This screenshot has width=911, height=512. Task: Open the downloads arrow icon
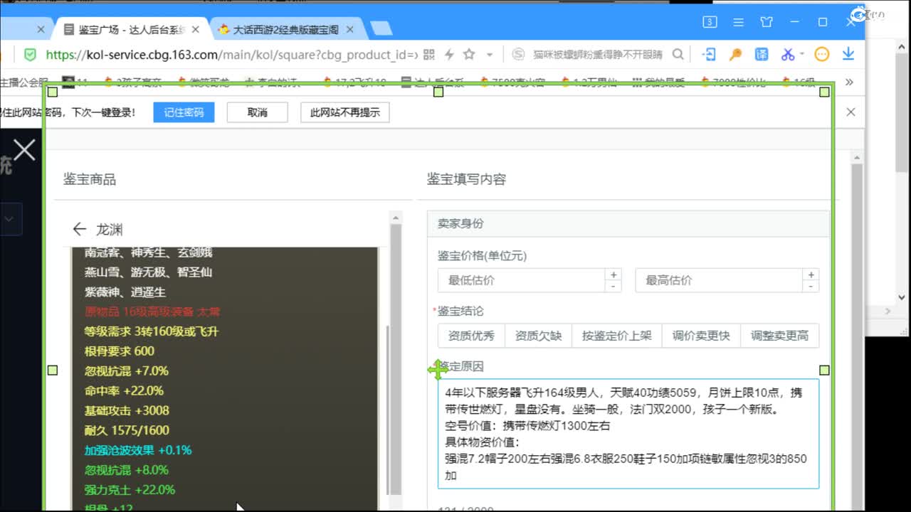click(848, 54)
